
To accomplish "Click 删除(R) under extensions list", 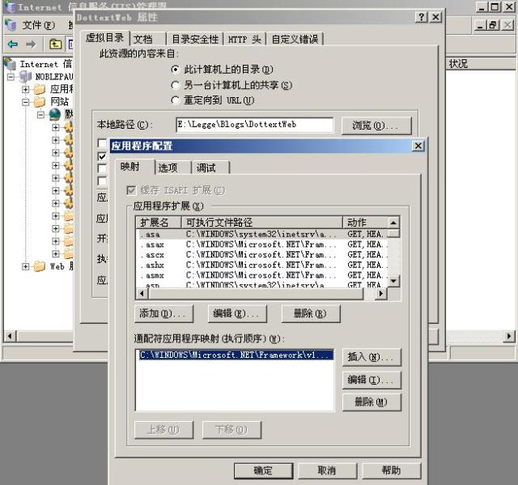I will point(311,313).
